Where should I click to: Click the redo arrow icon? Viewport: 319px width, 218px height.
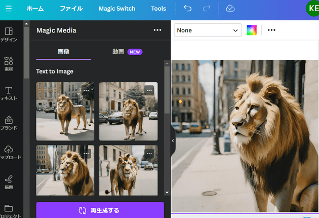point(206,9)
